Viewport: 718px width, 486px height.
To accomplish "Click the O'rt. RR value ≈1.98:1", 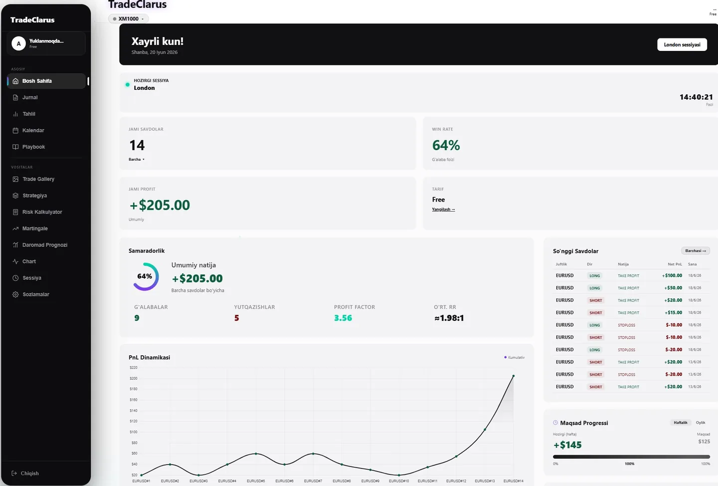I will 449,318.
